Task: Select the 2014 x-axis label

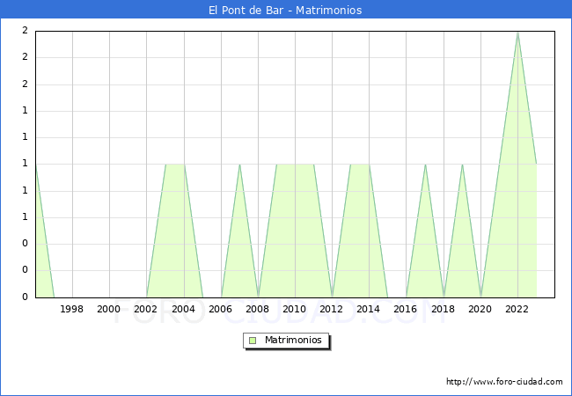Action: click(369, 309)
